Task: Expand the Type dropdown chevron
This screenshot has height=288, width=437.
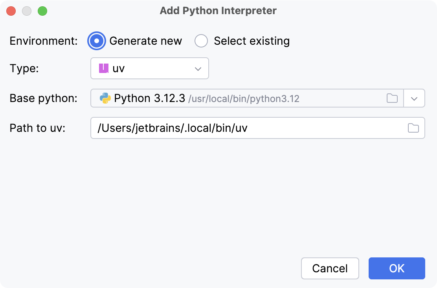Action: [x=198, y=69]
